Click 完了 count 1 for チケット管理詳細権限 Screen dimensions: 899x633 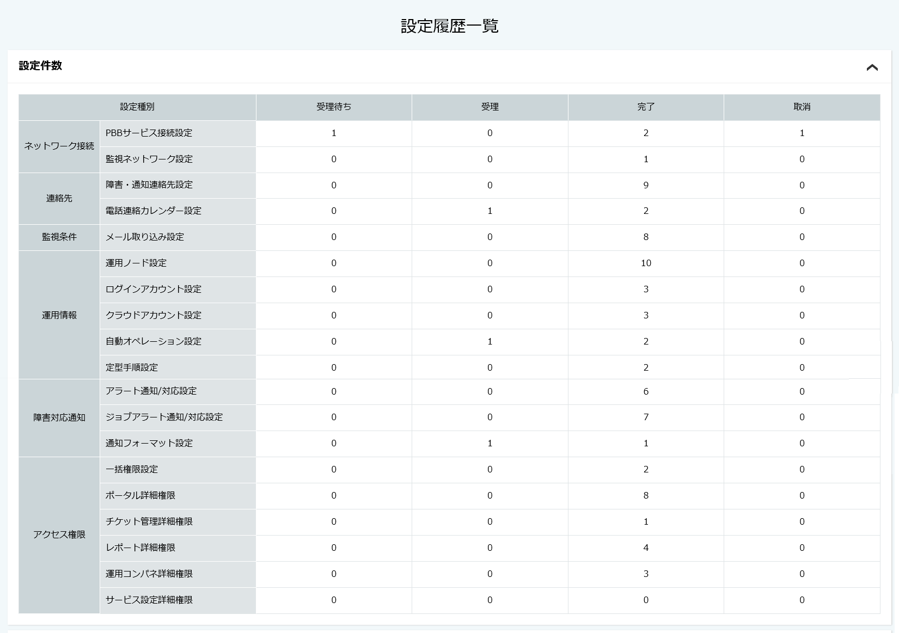click(x=646, y=522)
